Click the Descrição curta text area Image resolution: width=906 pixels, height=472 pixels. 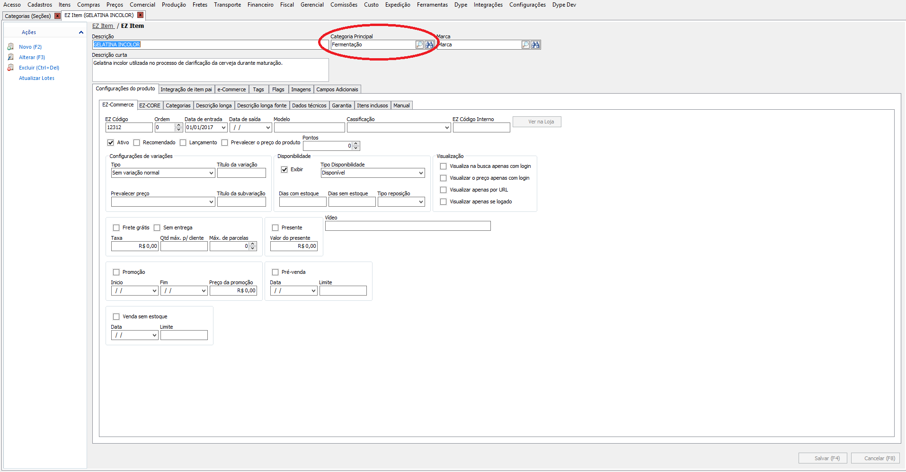tap(211, 70)
